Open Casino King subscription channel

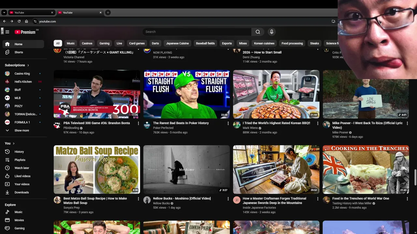click(x=23, y=73)
